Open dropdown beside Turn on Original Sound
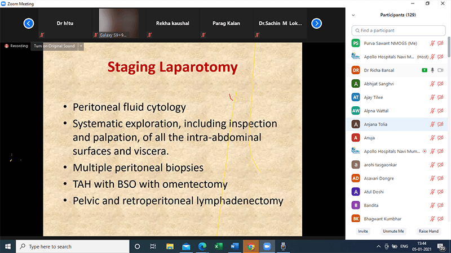The image size is (451, 253). (81, 46)
